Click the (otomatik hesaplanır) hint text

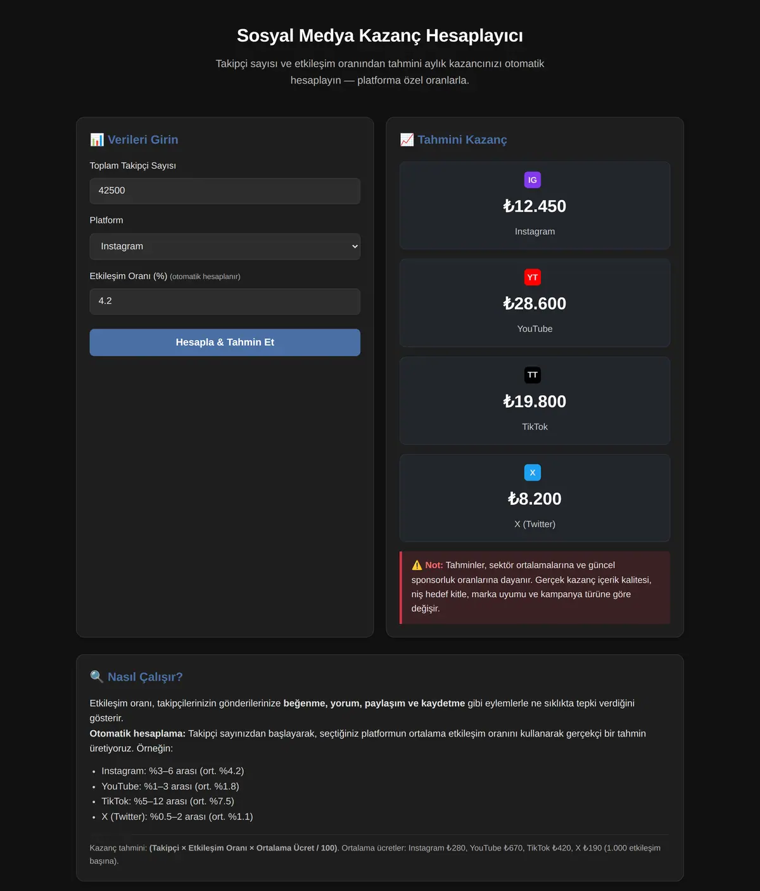205,277
